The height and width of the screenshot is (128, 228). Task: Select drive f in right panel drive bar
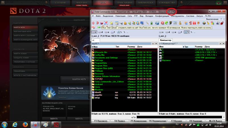coord(180,32)
